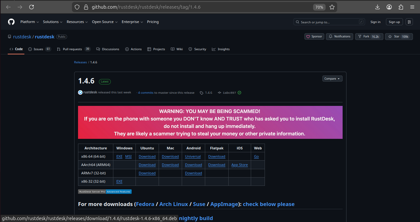Expand the Compare dropdown
The image size is (420, 222).
332,79
